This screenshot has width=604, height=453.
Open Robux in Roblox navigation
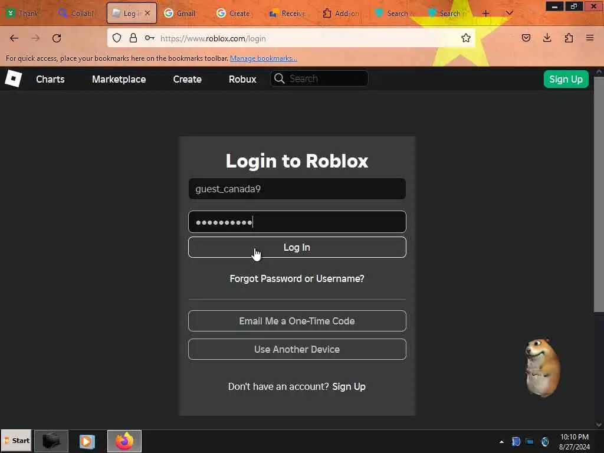(x=242, y=79)
